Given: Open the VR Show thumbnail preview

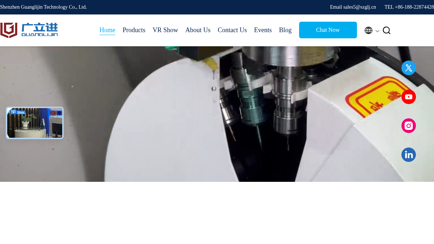Looking at the screenshot, I should pyautogui.click(x=35, y=123).
